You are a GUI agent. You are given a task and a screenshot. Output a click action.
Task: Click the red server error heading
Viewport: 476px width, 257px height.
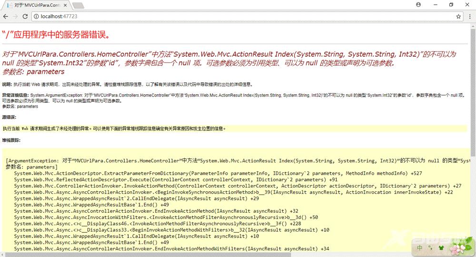pyautogui.click(x=57, y=35)
